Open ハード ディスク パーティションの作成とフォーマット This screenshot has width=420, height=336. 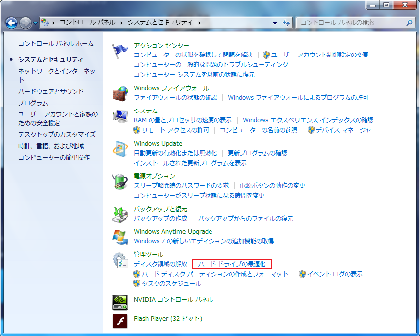[215, 274]
